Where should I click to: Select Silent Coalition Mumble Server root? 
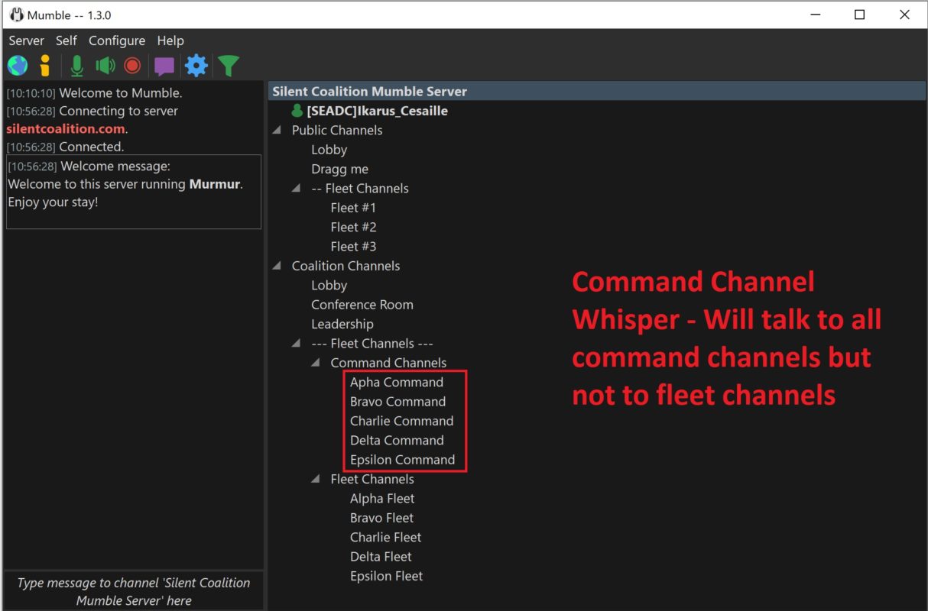[x=597, y=91]
